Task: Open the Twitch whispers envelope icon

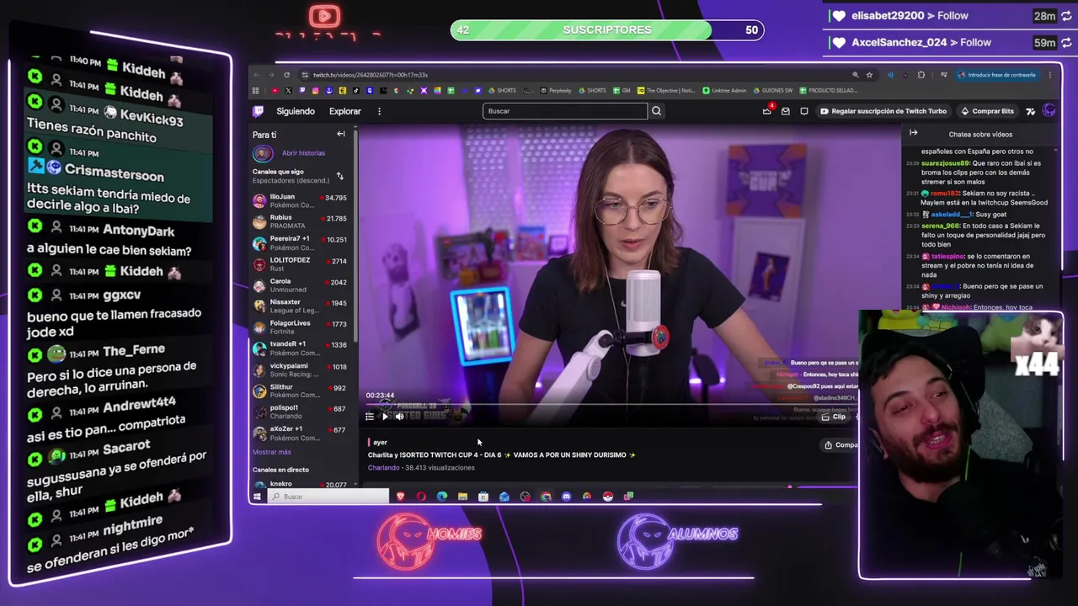Action: 786,111
